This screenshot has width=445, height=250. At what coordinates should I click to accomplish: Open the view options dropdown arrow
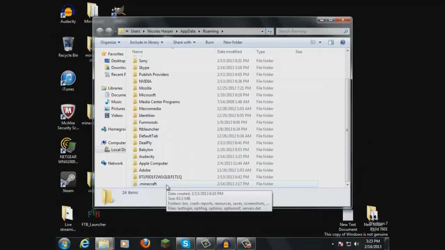[x=320, y=42]
